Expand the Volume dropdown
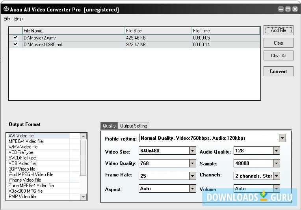Screen dimensions: 301x210 (x=277, y=188)
